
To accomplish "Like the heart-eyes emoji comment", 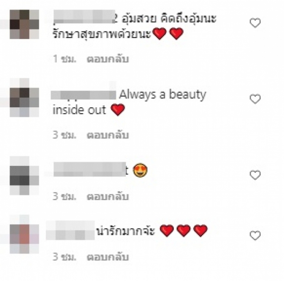I will coord(255,175).
